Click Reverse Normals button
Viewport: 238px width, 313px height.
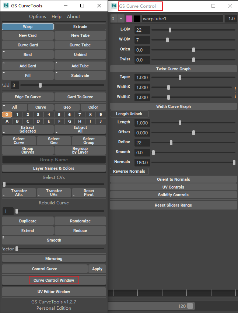pyautogui.click(x=129, y=172)
